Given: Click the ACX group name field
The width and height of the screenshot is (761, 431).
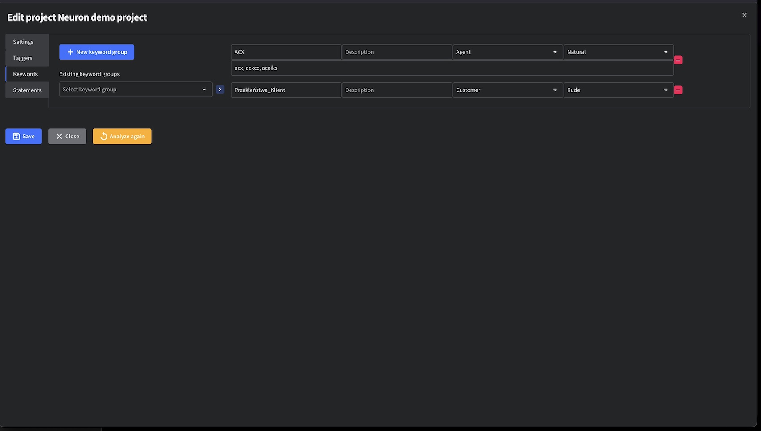Looking at the screenshot, I should point(286,52).
